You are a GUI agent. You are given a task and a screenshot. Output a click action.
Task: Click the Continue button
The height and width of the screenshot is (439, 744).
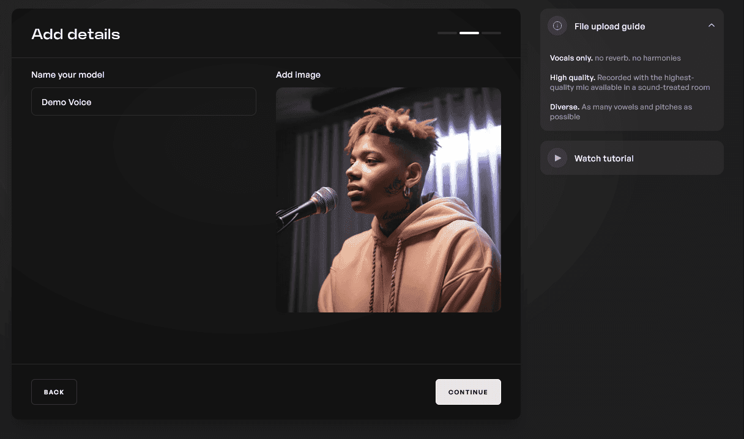pos(468,392)
